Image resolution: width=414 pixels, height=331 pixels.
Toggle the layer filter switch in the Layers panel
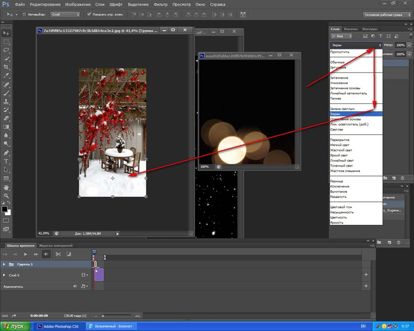[410, 35]
